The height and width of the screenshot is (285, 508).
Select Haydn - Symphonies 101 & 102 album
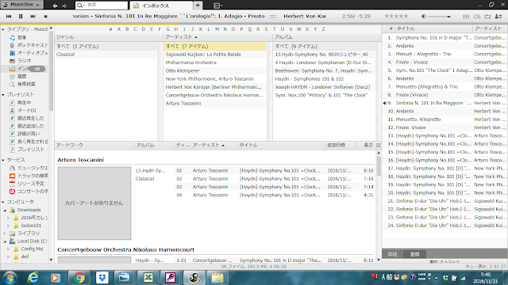310,79
